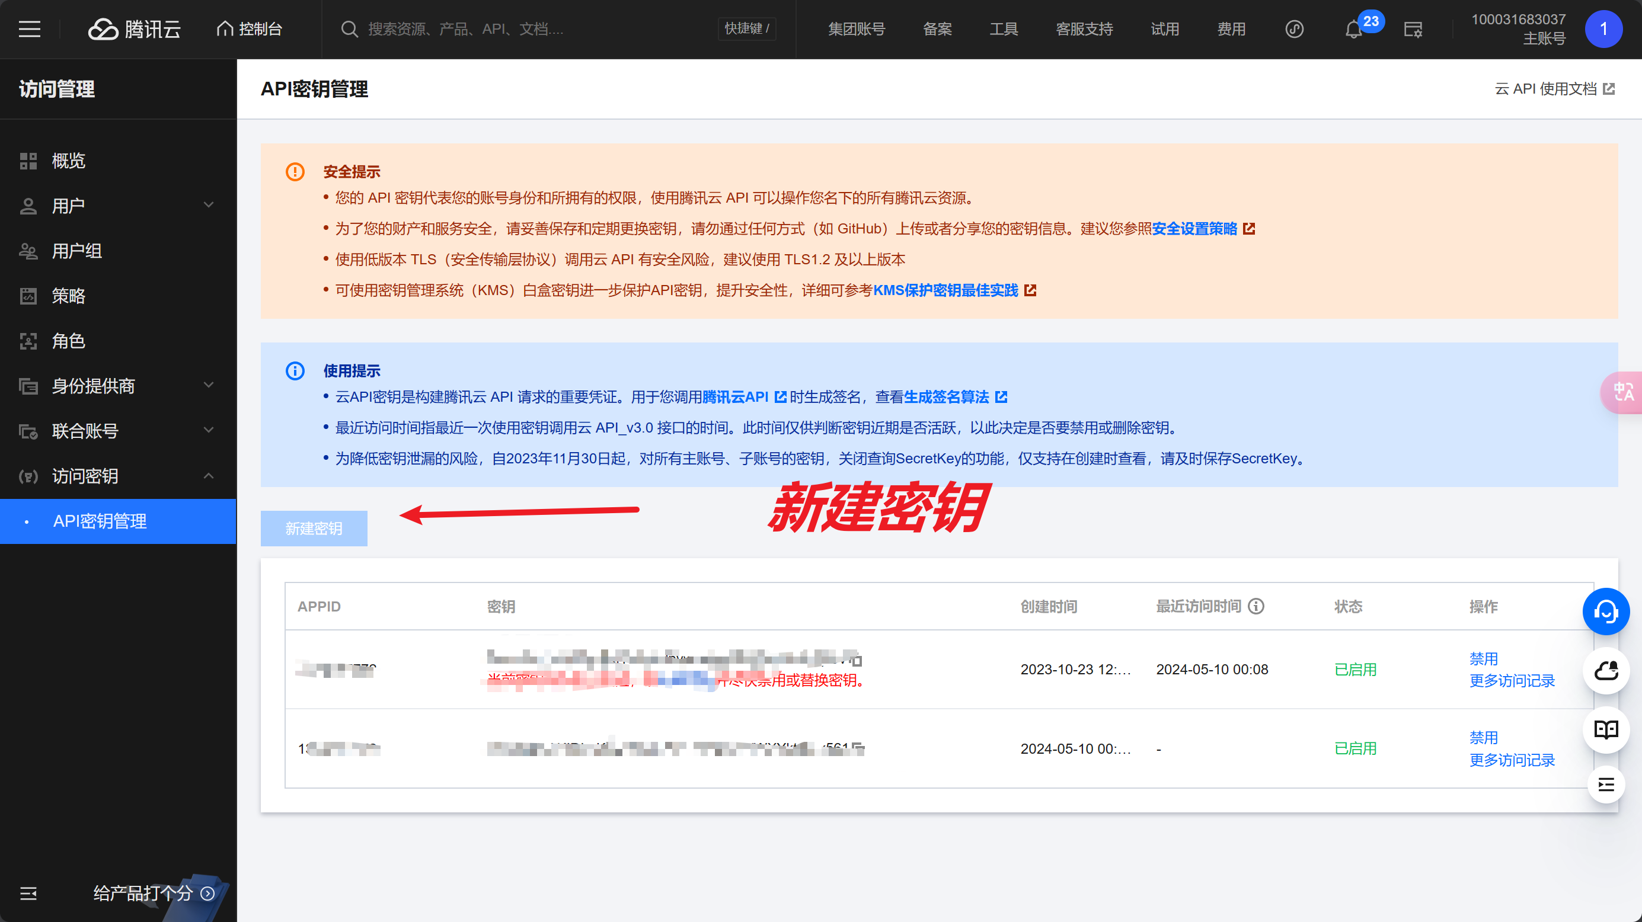Viewport: 1642px width, 922px height.
Task: Click the 新建密钥 button
Action: click(x=314, y=528)
